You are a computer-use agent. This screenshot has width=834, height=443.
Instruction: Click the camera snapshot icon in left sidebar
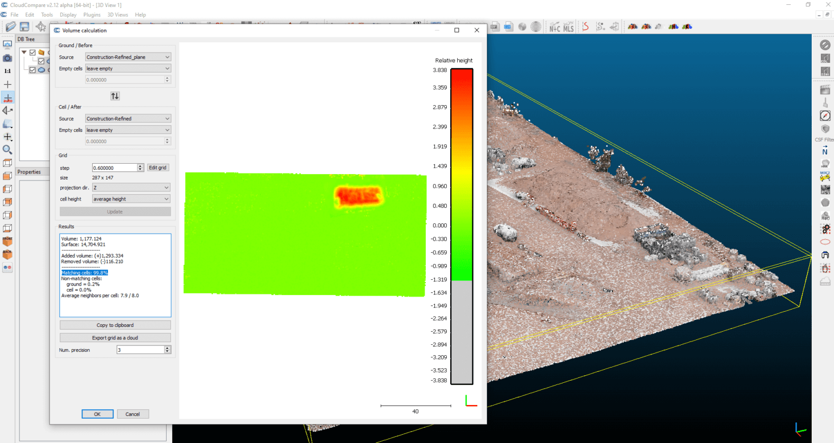click(8, 58)
